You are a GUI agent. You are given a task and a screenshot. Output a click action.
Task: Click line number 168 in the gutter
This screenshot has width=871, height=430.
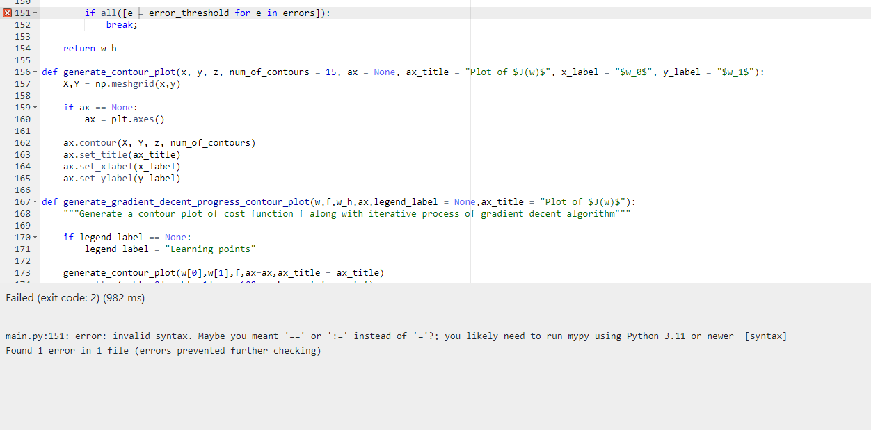click(x=22, y=214)
